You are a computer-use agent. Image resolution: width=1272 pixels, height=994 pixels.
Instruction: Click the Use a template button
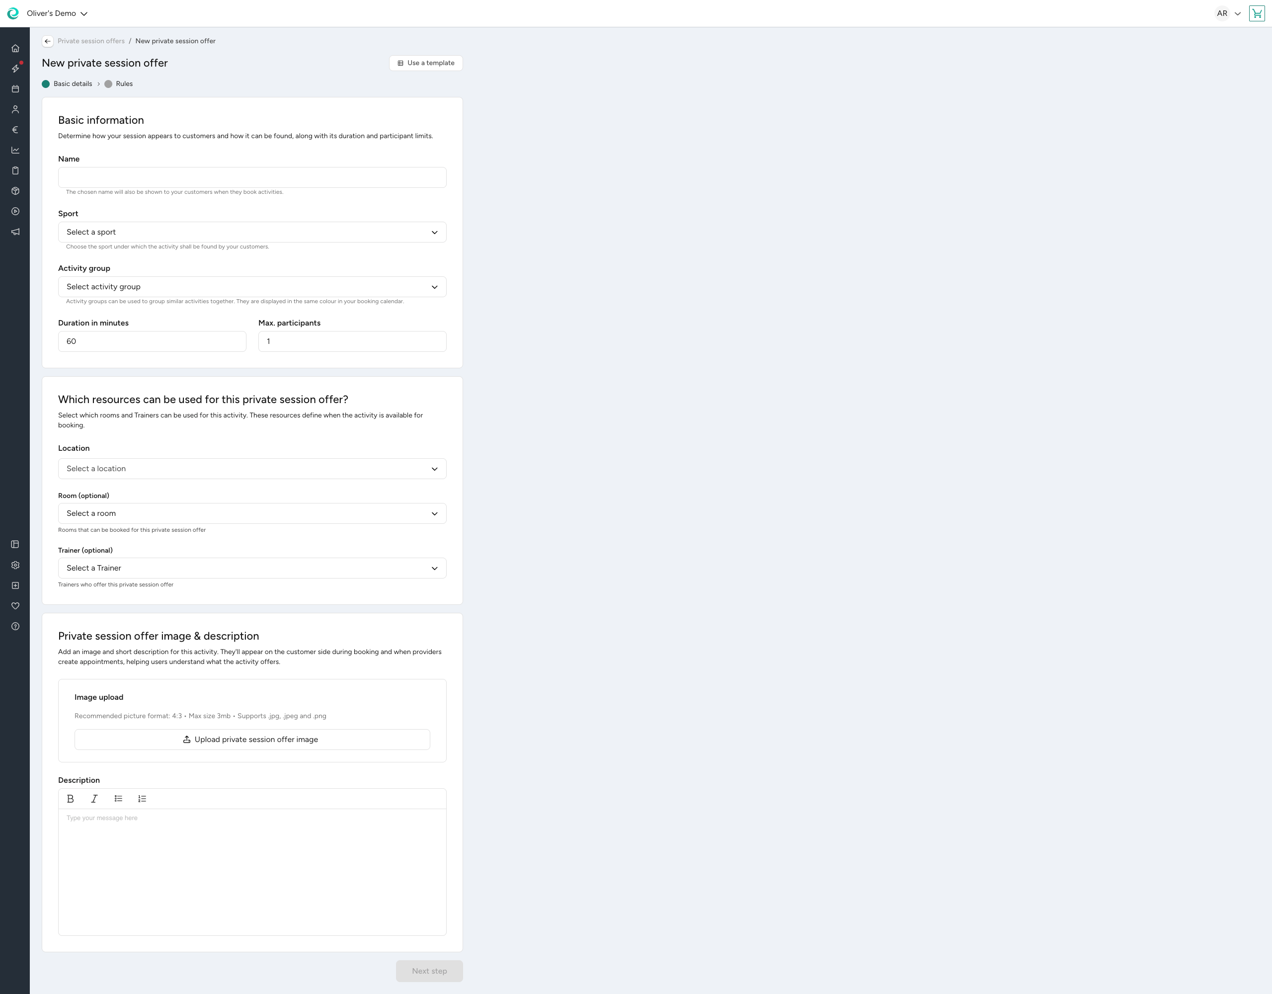(426, 63)
